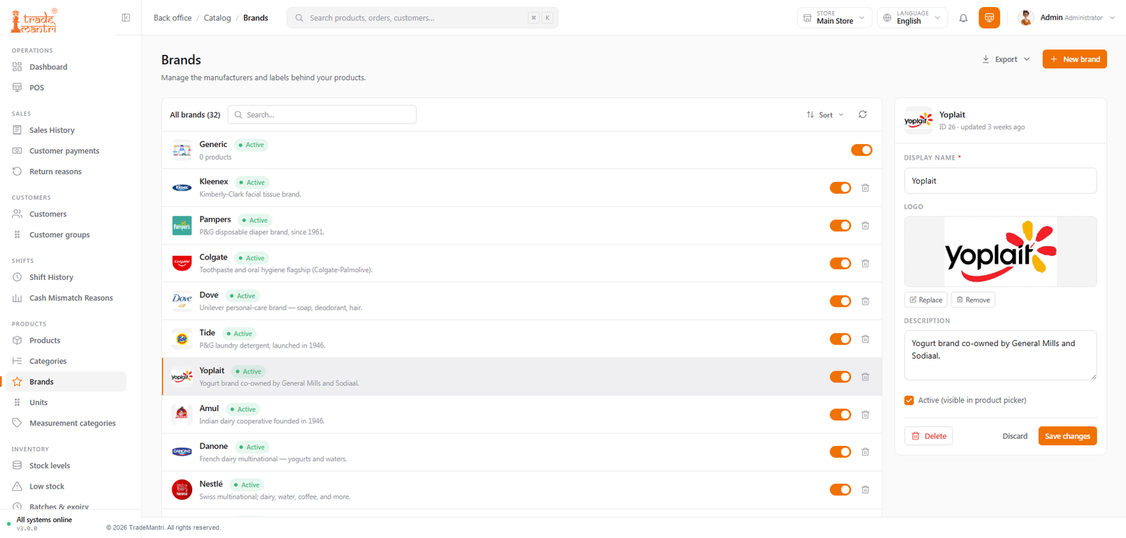The height and width of the screenshot is (538, 1126).
Task: Open the notifications bell
Action: (963, 18)
